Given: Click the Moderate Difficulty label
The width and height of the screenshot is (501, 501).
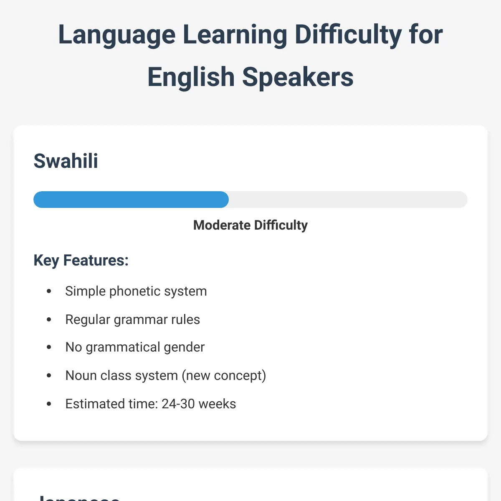Looking at the screenshot, I should click(x=250, y=225).
